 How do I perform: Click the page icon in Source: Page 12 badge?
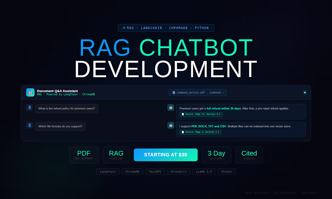[183, 114]
